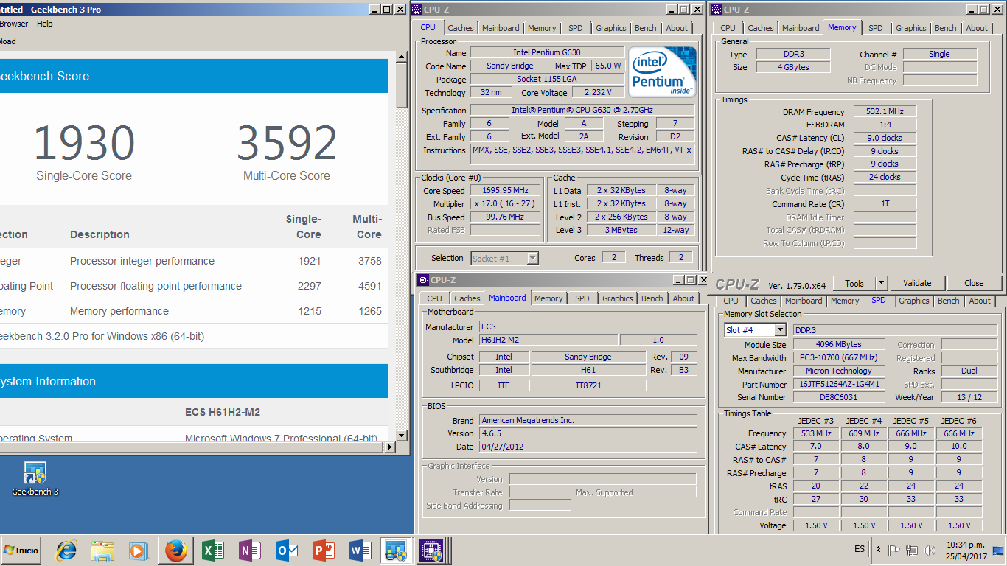Open Outlook from the taskbar
Viewport: 1007px width, 566px height.
coord(287,551)
